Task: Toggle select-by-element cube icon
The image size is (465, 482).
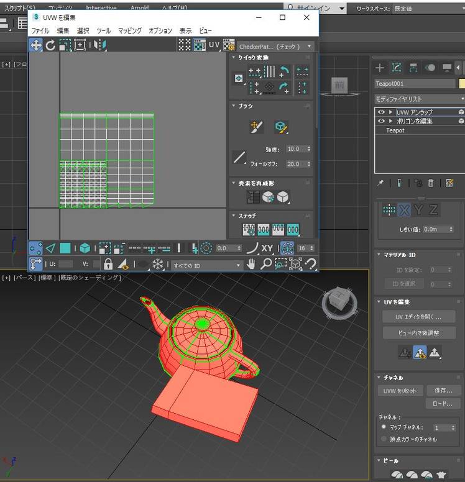Action: point(85,248)
